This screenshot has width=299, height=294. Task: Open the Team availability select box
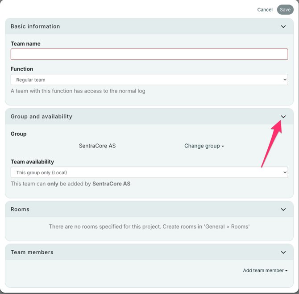149,172
